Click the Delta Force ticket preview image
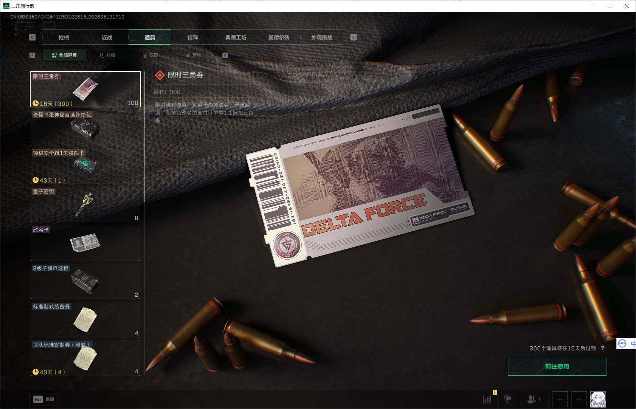Image resolution: width=636 pixels, height=409 pixels. 360,186
